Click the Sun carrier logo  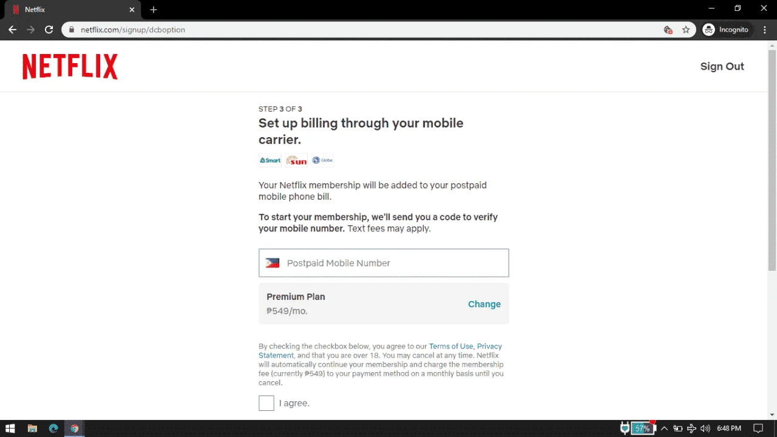[296, 160]
